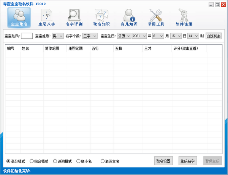Image resolution: width=228 pixels, height=175 pixels.
Task: Select the 取英文名 English name option
Action: point(103,161)
